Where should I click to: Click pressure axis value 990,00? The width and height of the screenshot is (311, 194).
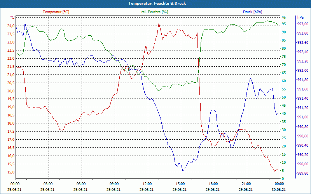click(x=303, y=164)
